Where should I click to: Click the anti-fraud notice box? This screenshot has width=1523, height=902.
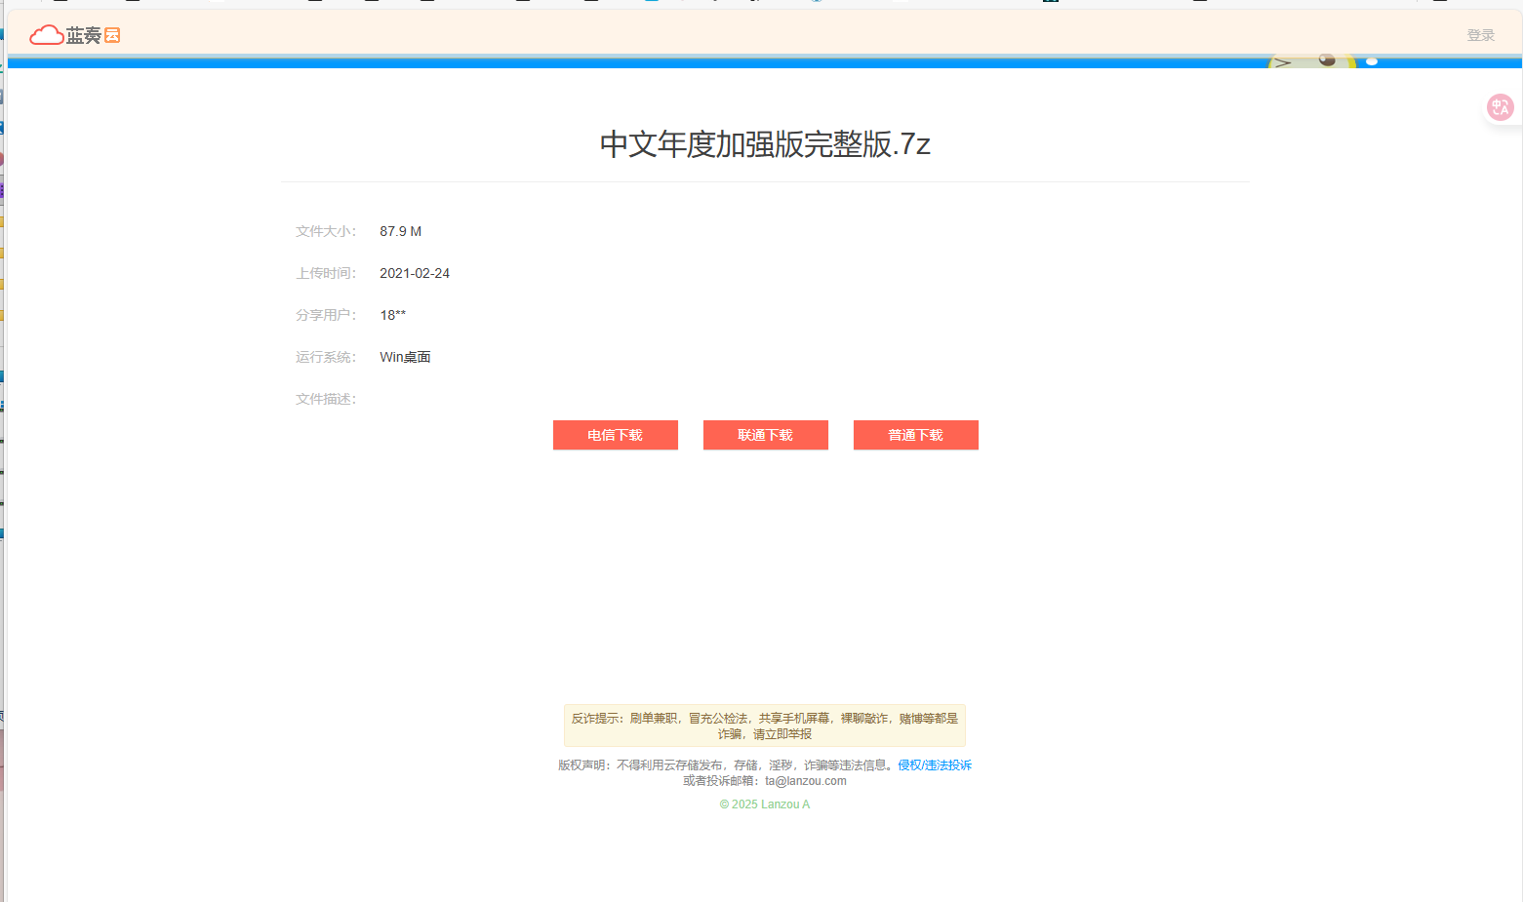[764, 725]
